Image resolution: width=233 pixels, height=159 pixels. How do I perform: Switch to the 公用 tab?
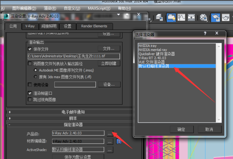[x=13, y=26]
